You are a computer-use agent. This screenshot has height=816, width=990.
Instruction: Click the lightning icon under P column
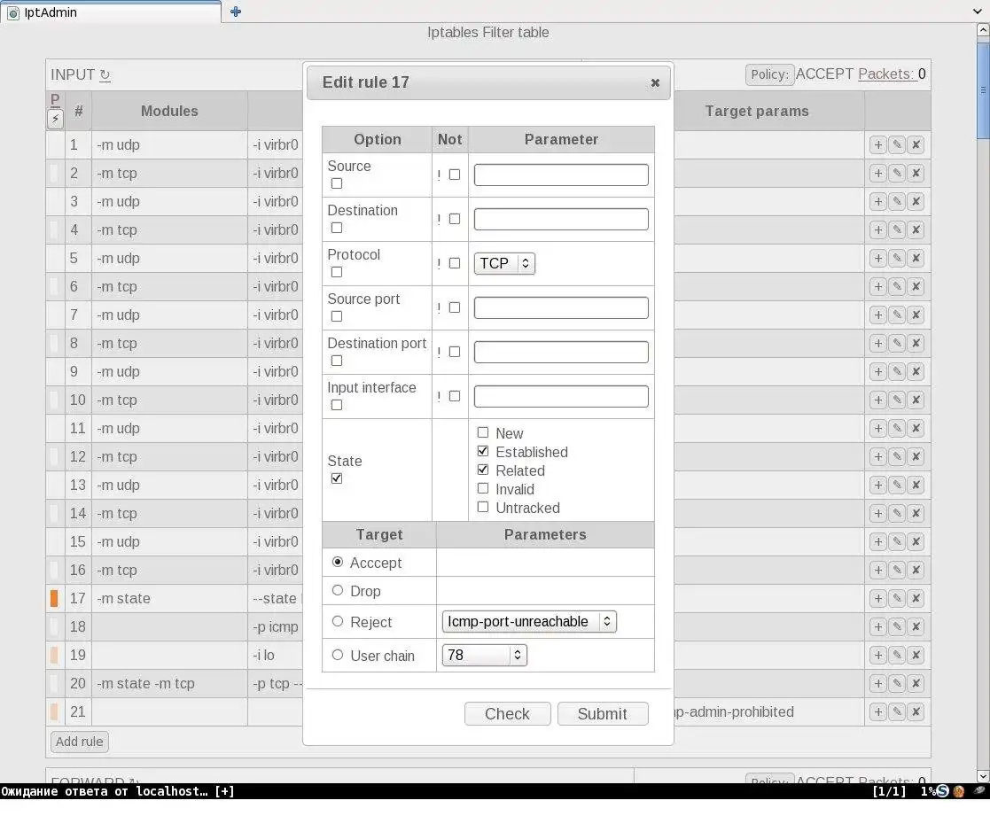point(56,119)
